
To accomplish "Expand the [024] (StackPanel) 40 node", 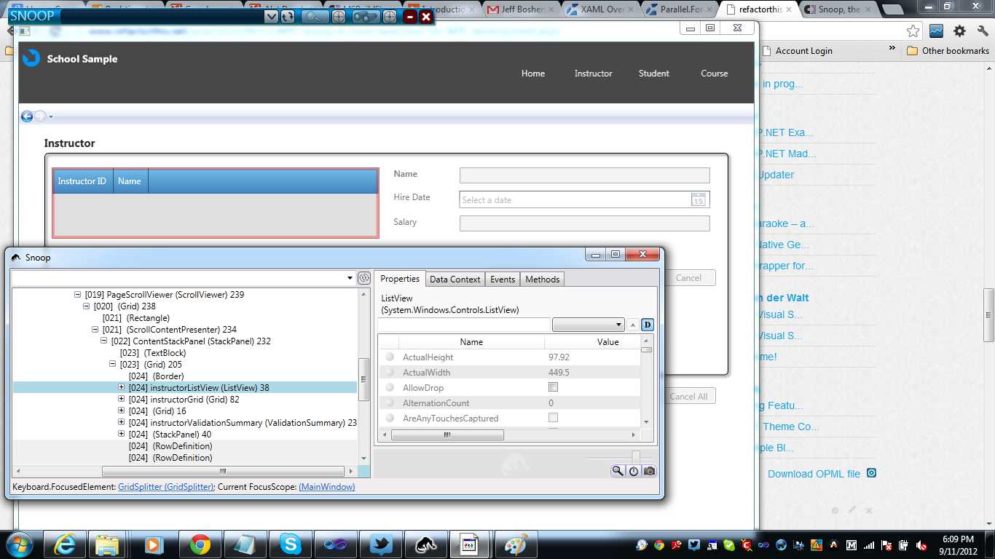I will pyautogui.click(x=122, y=434).
